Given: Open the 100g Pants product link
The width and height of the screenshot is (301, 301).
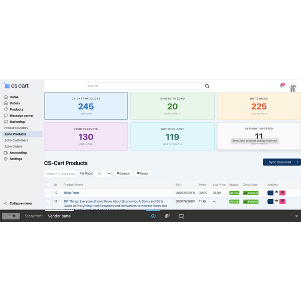Looking at the screenshot, I should click(x=71, y=193).
